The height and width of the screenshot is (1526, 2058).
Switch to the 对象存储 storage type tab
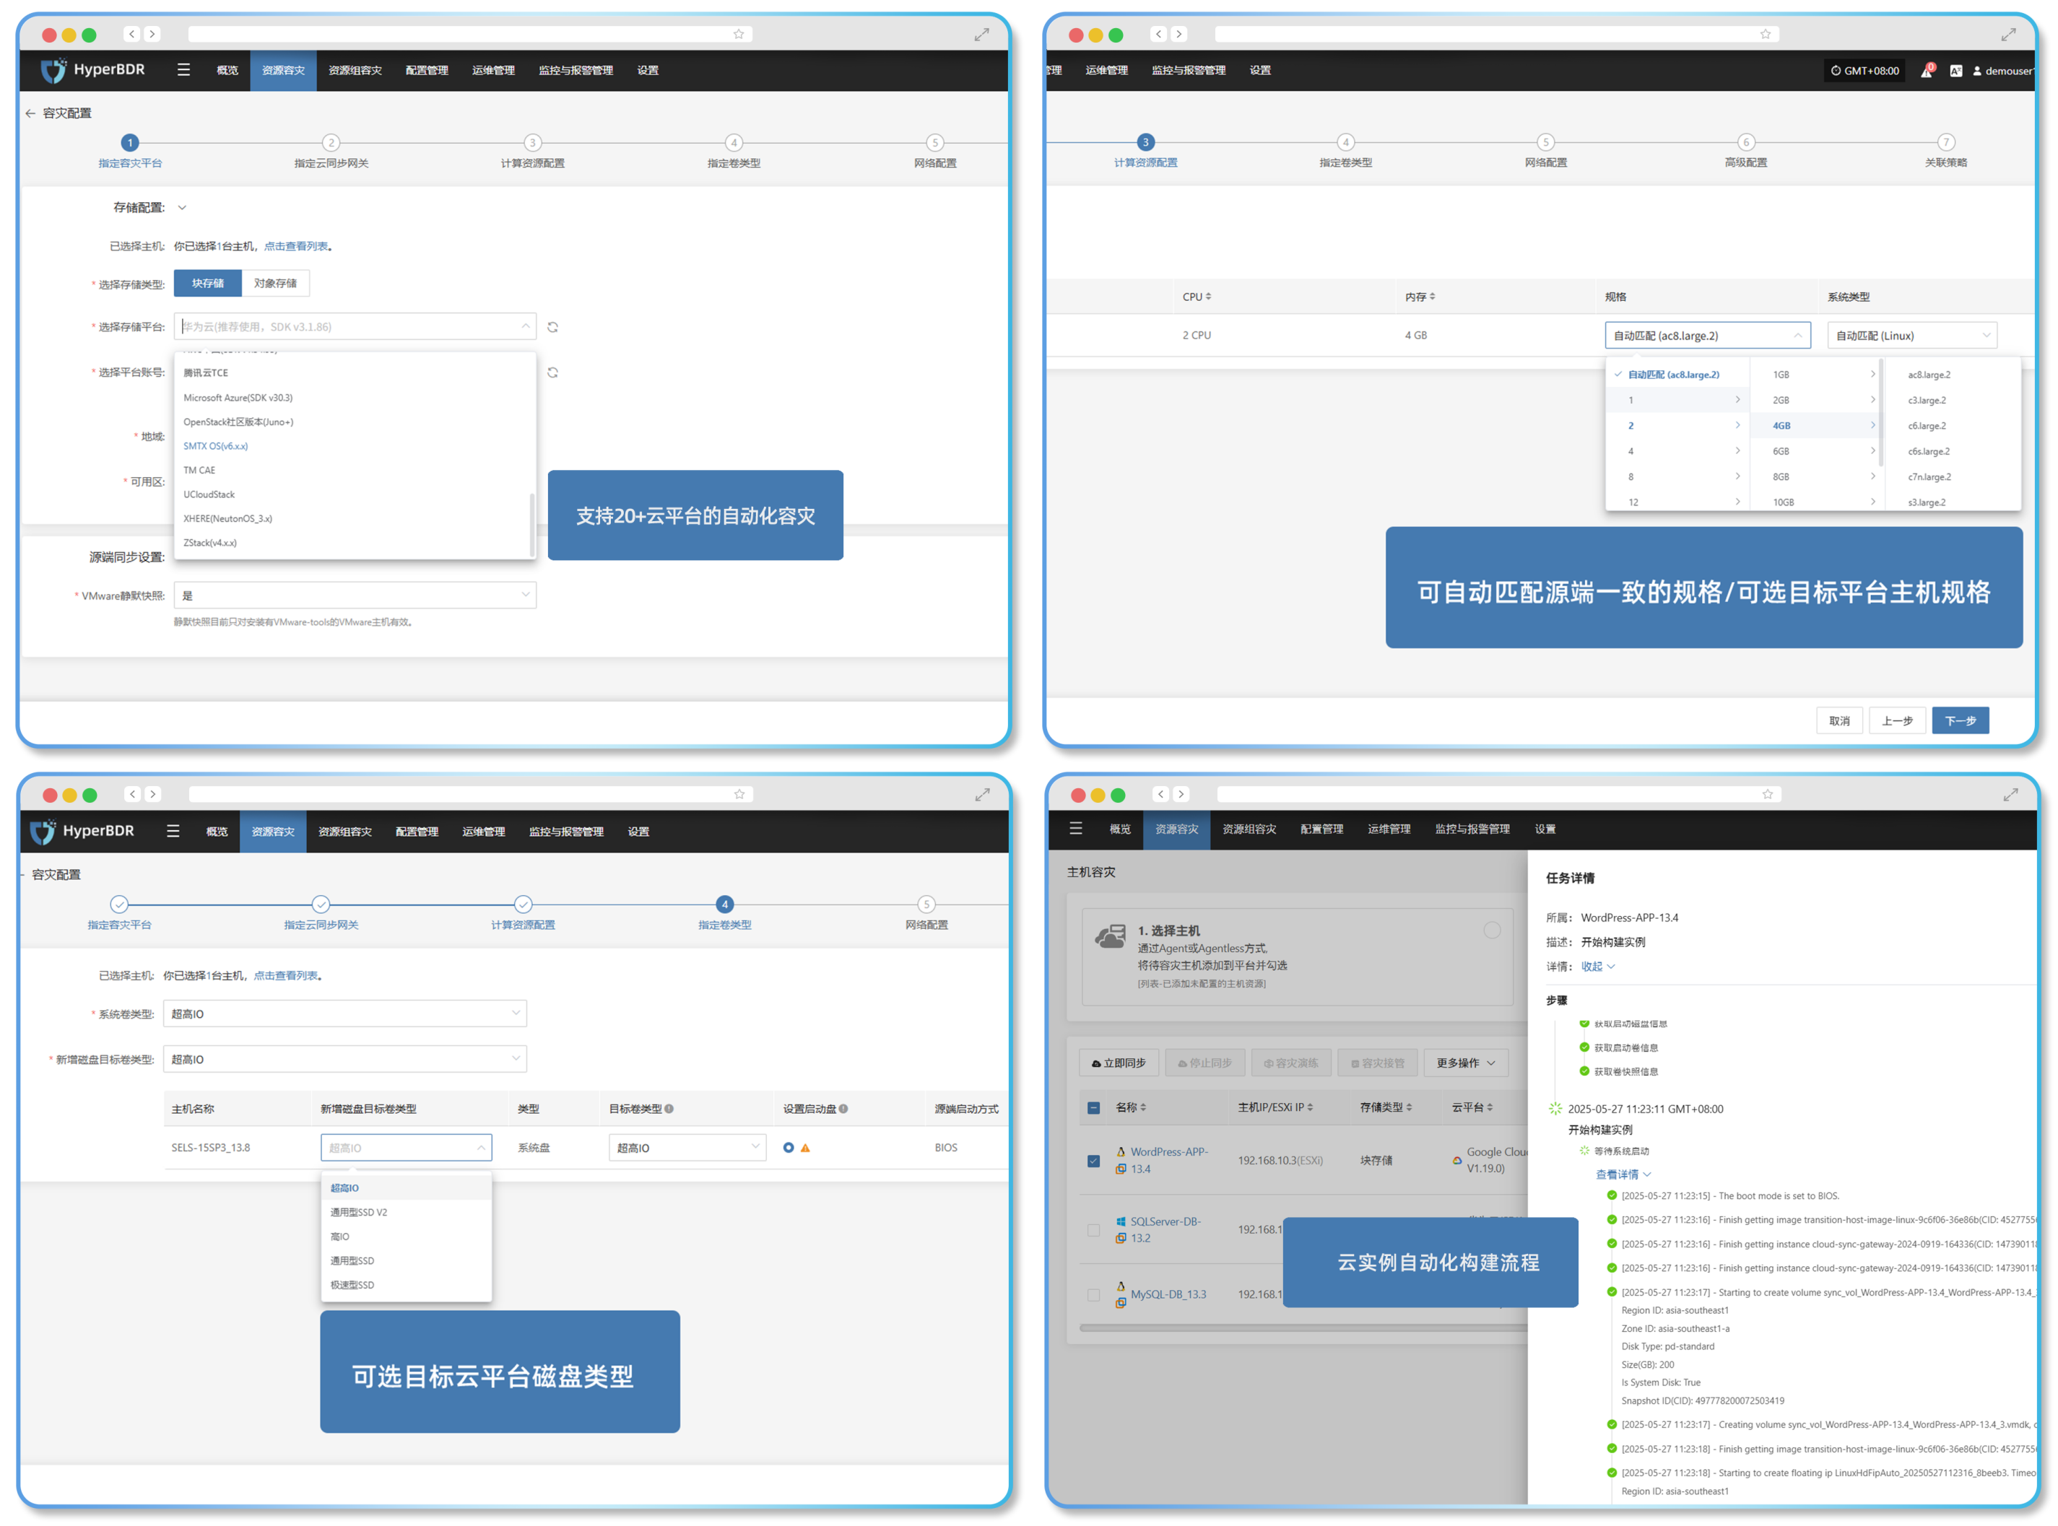coord(275,284)
